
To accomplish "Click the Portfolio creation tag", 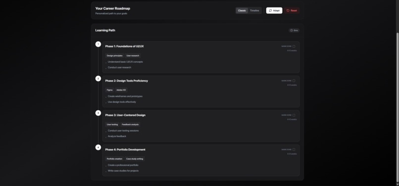I will point(114,159).
